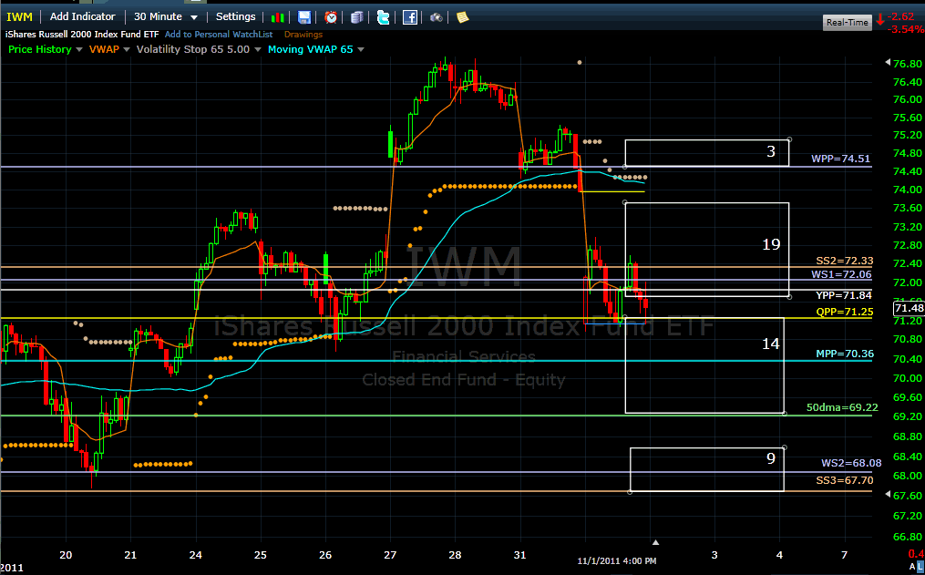Image resolution: width=925 pixels, height=575 pixels.
Task: Take a chart snapshot with the camera icon
Action: 436,17
